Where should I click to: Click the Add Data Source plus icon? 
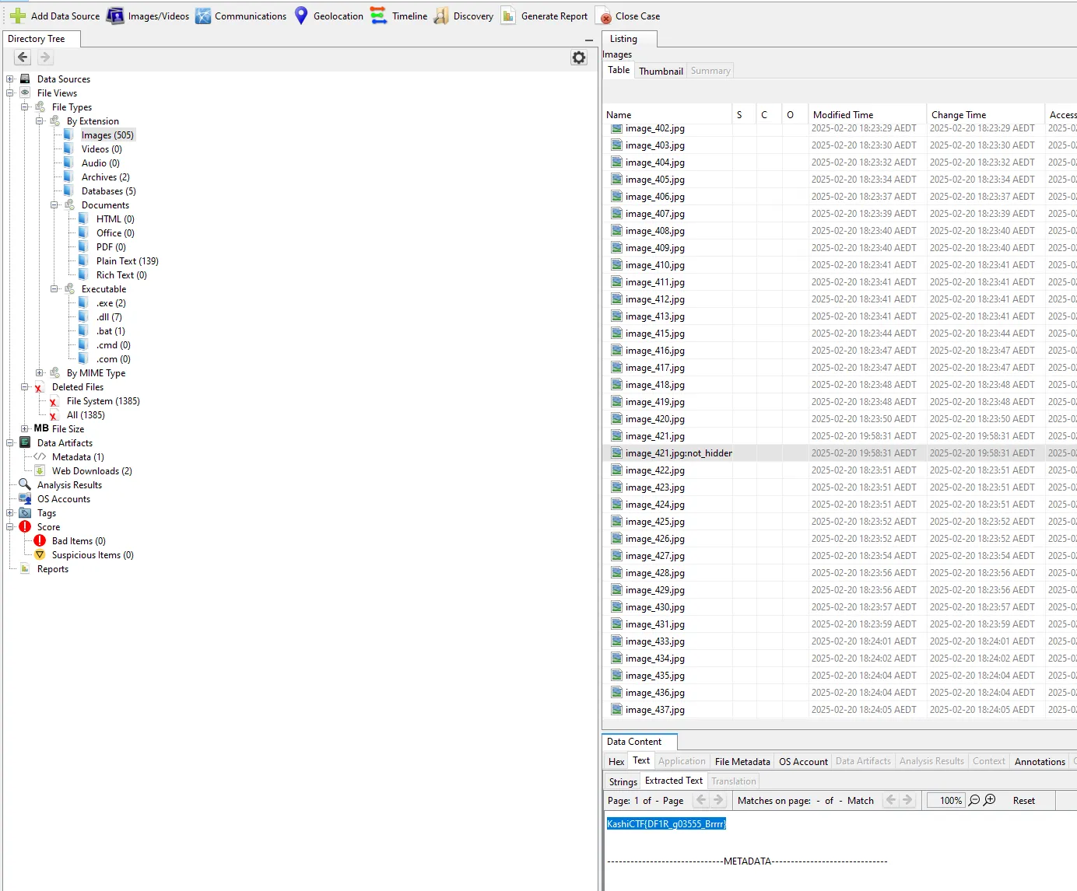[x=18, y=16]
